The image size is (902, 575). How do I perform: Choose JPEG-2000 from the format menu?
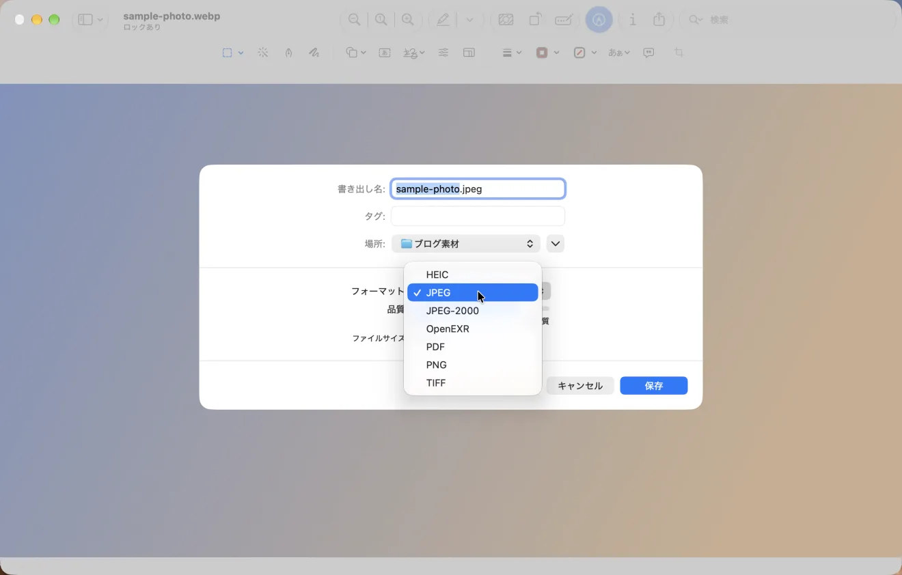[473, 311]
